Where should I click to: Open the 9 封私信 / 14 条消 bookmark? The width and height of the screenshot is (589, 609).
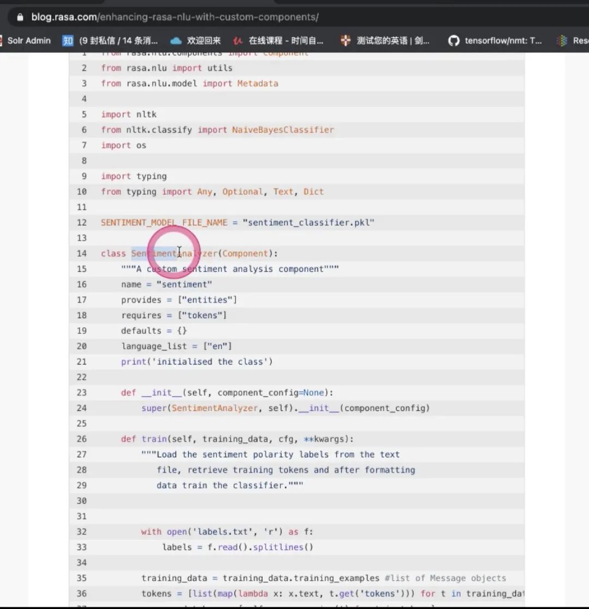point(118,40)
